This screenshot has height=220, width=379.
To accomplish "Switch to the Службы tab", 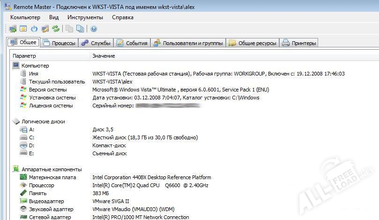I will click(96, 43).
